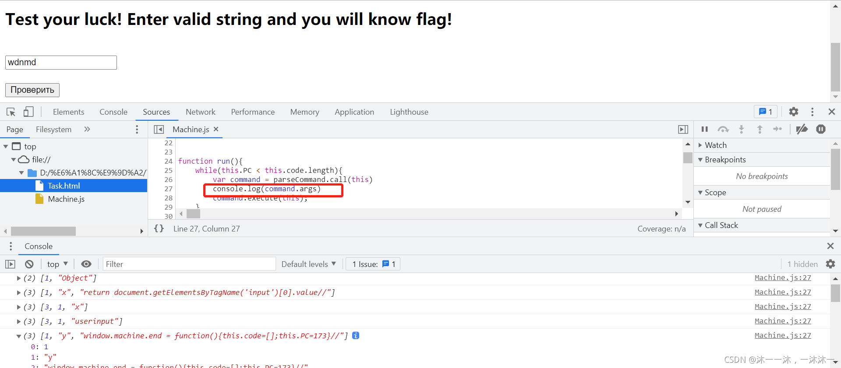Collapse the D:/ folder node
The height and width of the screenshot is (368, 841).
tap(21, 173)
